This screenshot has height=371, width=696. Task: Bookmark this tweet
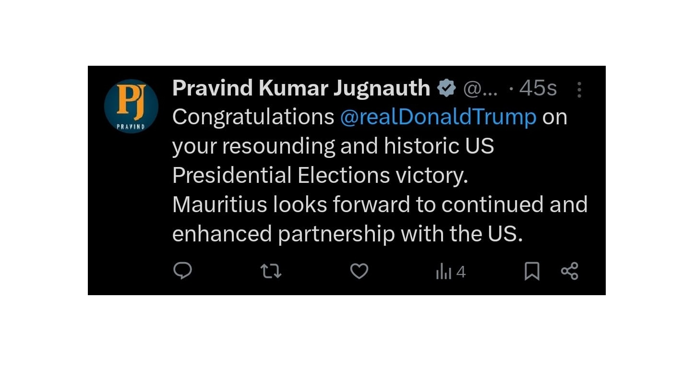click(x=531, y=272)
